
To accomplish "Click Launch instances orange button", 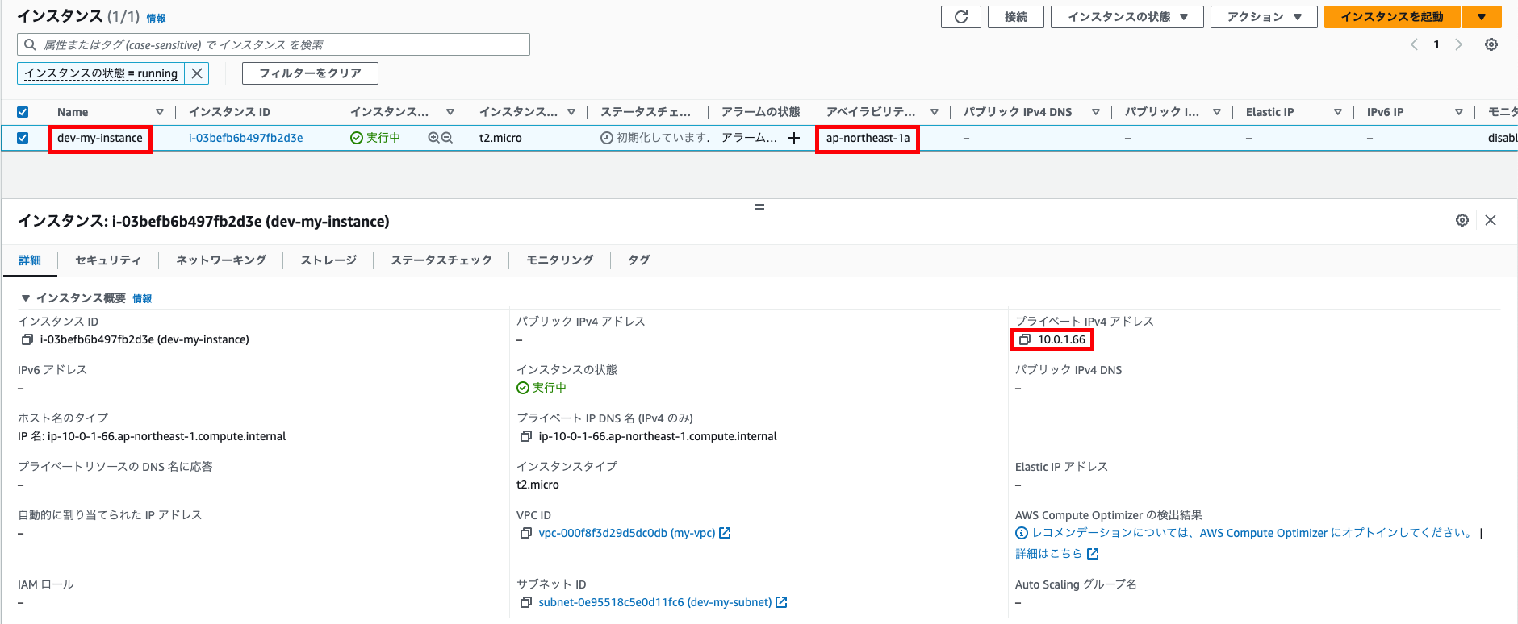I will click(1392, 17).
